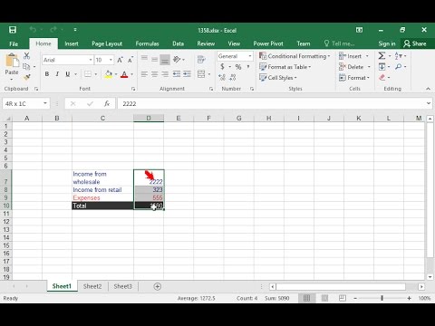Switch to the Data tab
The image size is (435, 326).
179,43
